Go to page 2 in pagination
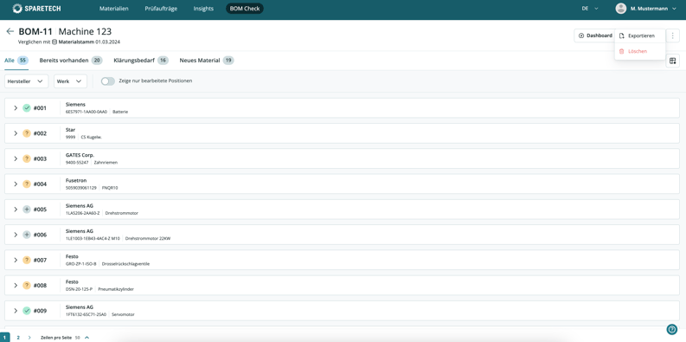Image resolution: width=686 pixels, height=342 pixels. tap(18, 338)
